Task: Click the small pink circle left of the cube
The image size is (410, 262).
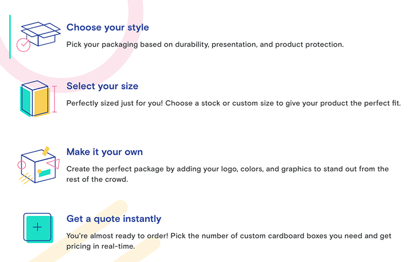Action: point(22,165)
